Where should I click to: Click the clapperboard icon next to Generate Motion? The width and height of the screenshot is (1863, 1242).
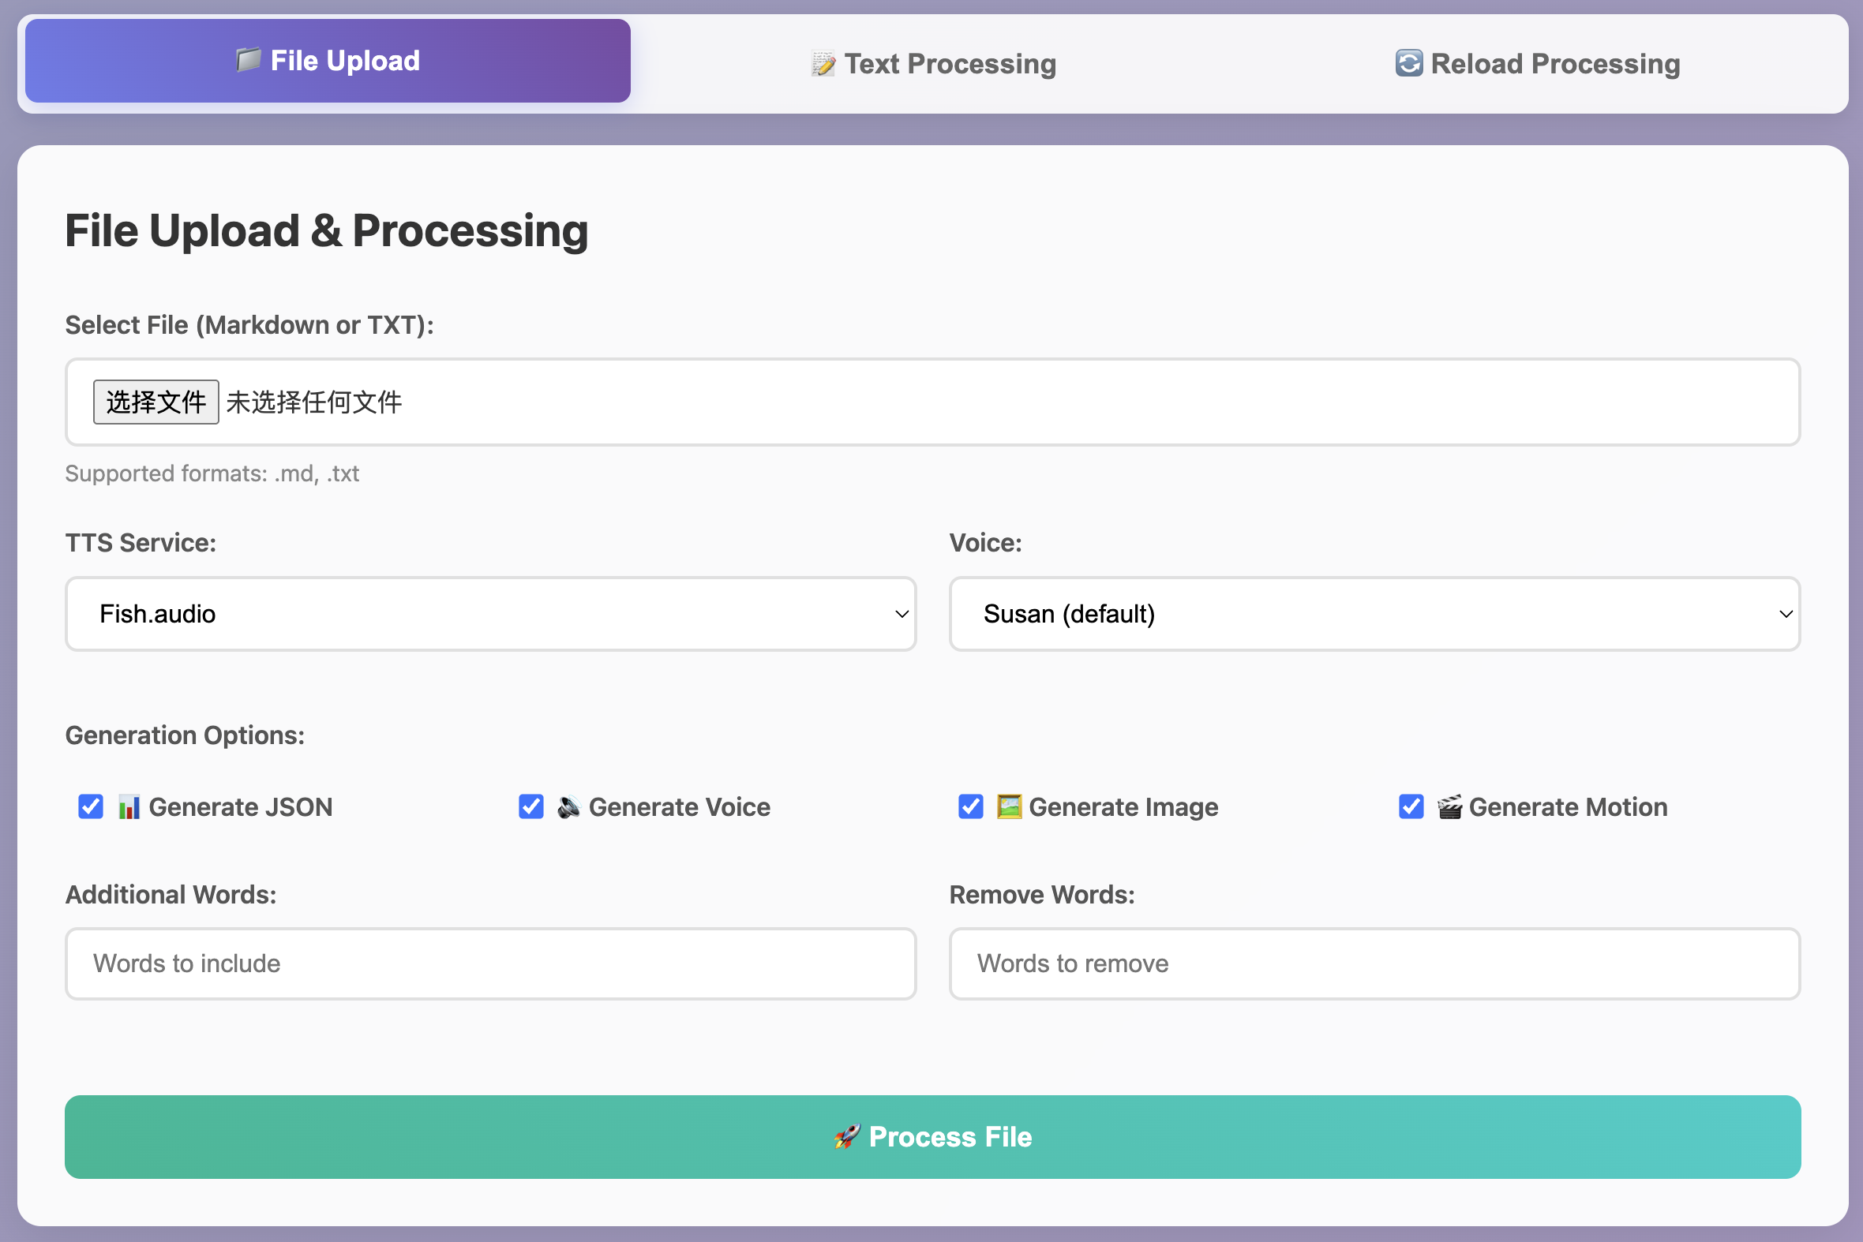1449,807
